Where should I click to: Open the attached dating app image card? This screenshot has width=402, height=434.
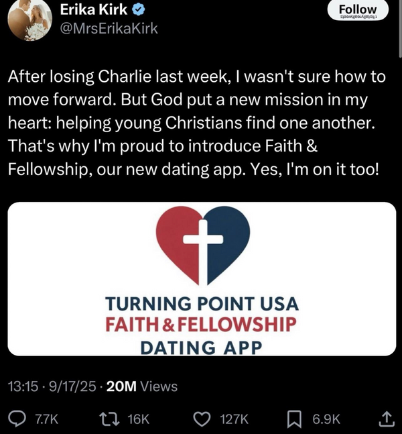(201, 278)
